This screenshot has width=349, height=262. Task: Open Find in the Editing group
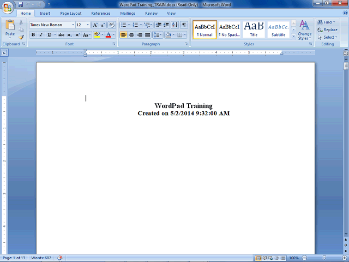[x=326, y=22]
